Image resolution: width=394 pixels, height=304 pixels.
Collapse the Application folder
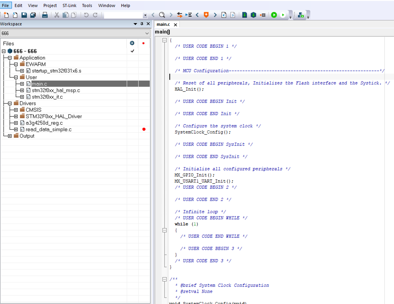pyautogui.click(x=10, y=58)
